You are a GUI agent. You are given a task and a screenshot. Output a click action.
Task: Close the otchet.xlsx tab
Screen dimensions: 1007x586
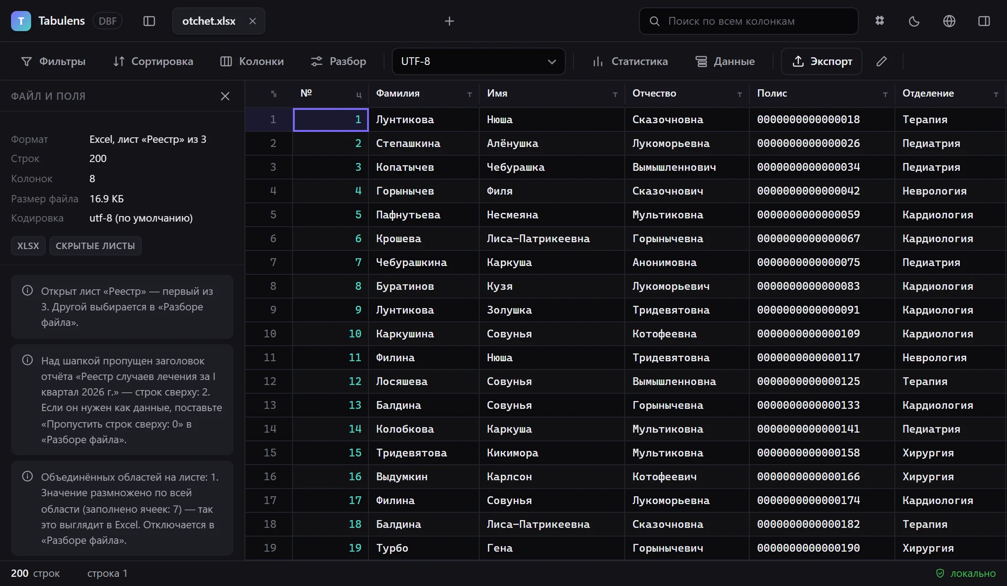(x=253, y=21)
